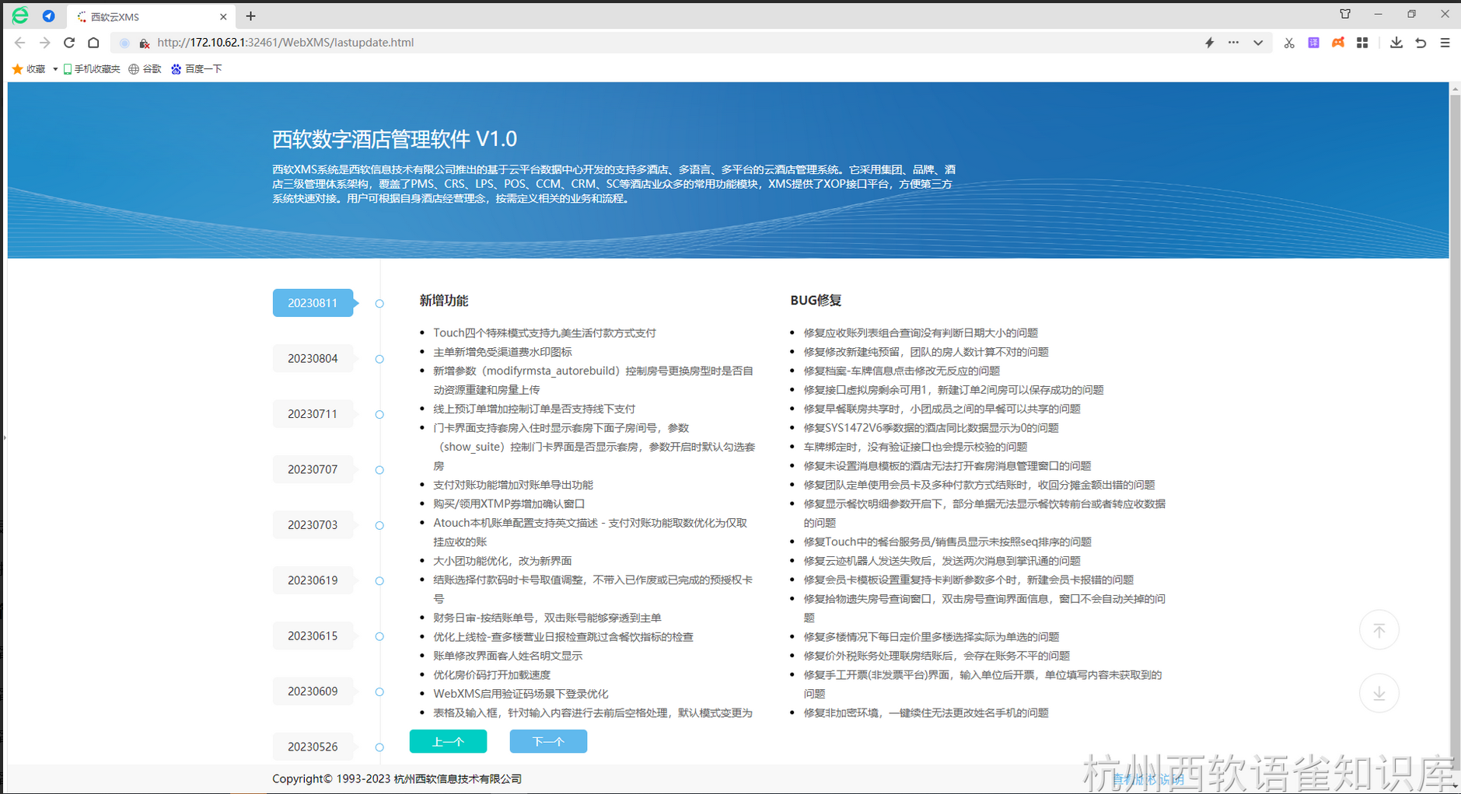The height and width of the screenshot is (794, 1461).
Task: Open the 百度一下 bookmark
Action: [x=197, y=69]
